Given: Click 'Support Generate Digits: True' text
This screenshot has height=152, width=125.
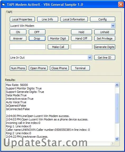Looking at the screenshot, I should 25,92.
